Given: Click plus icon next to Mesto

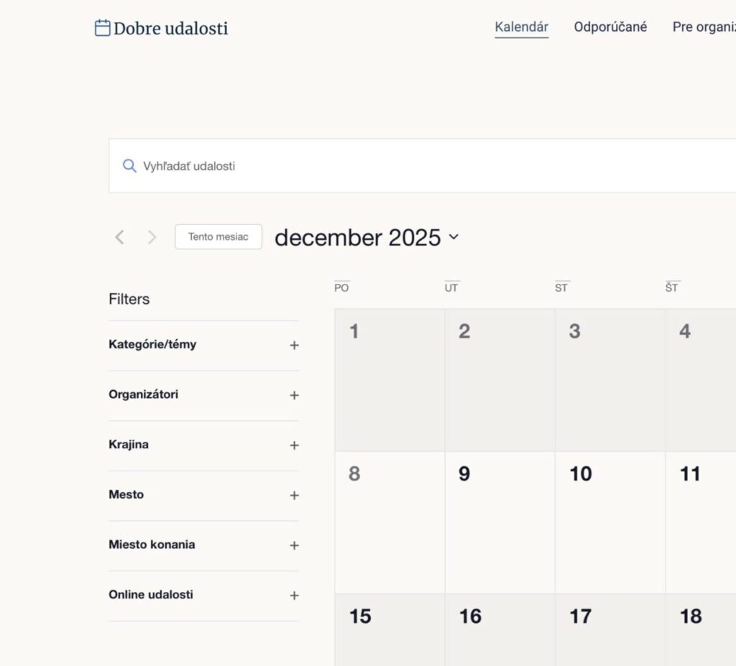Looking at the screenshot, I should pos(294,495).
